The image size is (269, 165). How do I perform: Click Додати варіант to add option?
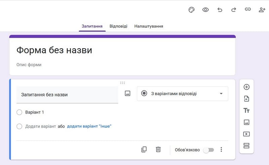(x=41, y=126)
